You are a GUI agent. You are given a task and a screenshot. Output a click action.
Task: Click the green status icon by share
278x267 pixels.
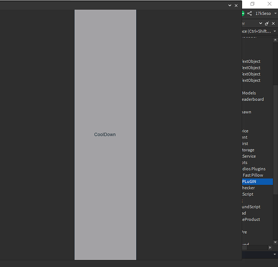(x=243, y=13)
